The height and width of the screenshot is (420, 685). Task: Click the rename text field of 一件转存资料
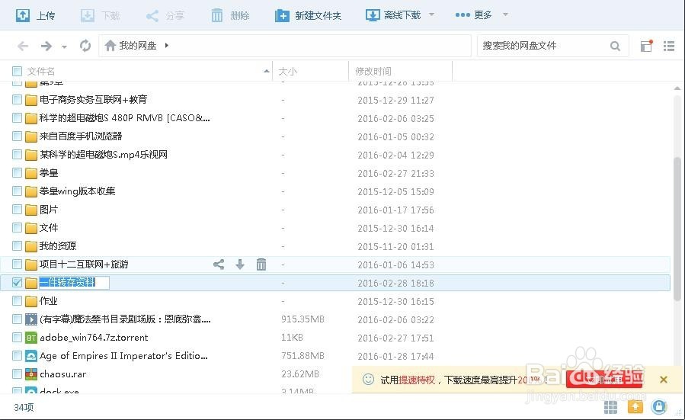pyautogui.click(x=74, y=282)
